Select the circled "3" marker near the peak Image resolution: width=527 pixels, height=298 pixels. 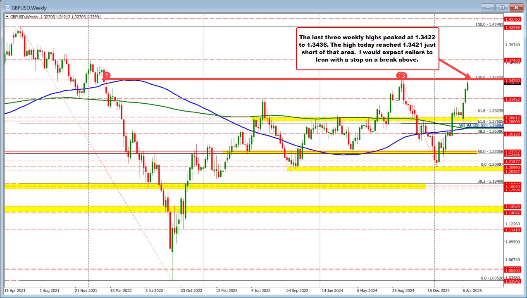pyautogui.click(x=402, y=76)
